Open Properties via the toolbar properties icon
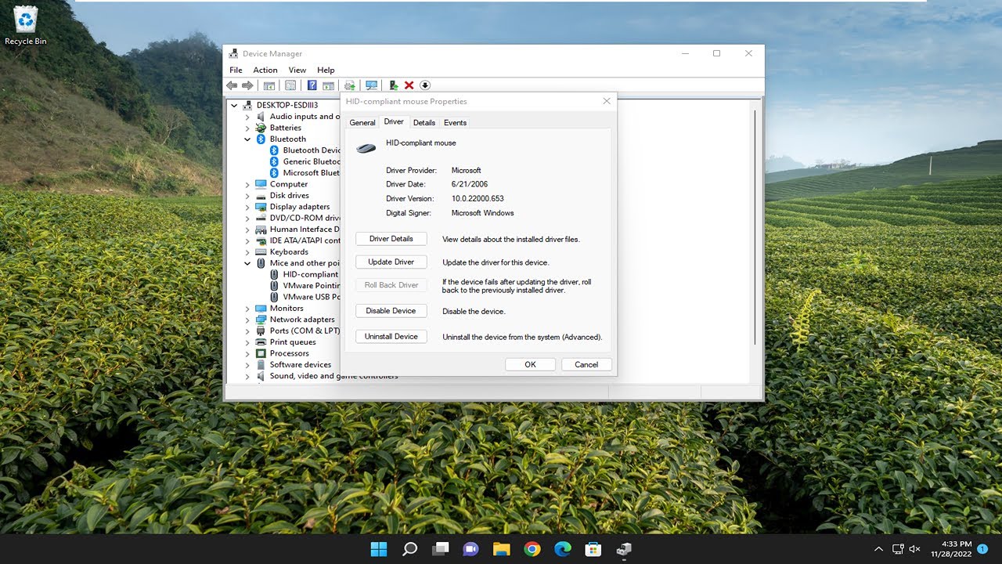The image size is (1002, 564). 290,85
